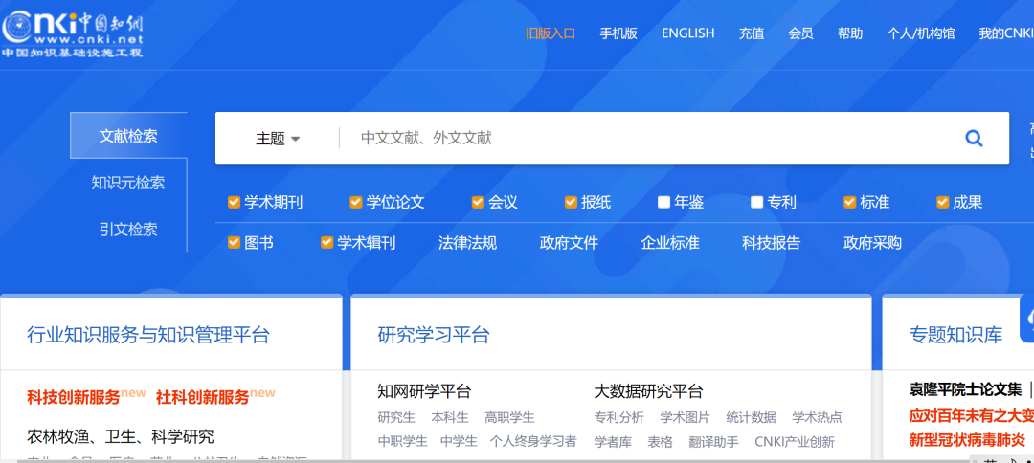Open the 帮助 link
The width and height of the screenshot is (1034, 463).
[850, 33]
